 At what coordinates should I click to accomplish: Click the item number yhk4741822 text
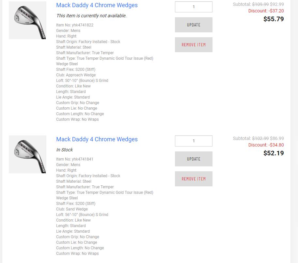(75, 25)
